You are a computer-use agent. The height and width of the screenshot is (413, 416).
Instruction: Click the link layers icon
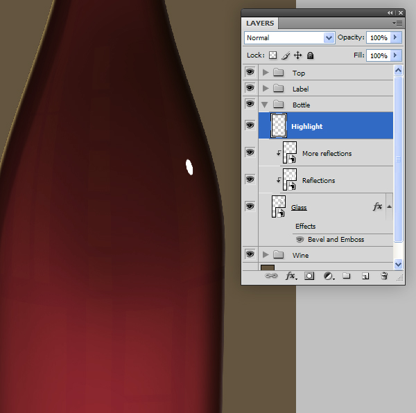click(271, 276)
